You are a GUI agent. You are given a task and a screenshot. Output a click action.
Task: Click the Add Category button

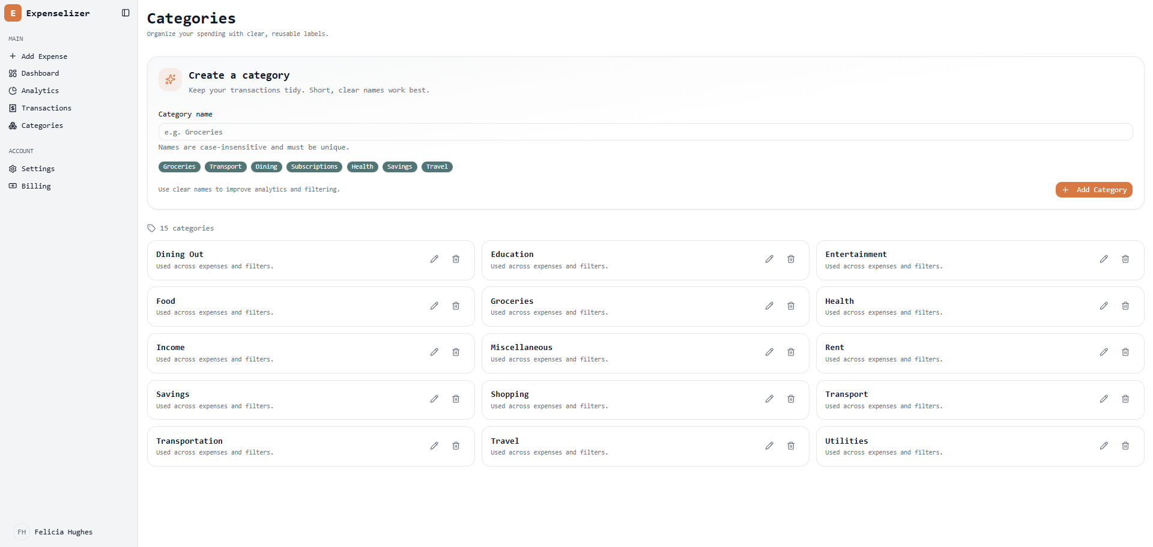pyautogui.click(x=1094, y=190)
